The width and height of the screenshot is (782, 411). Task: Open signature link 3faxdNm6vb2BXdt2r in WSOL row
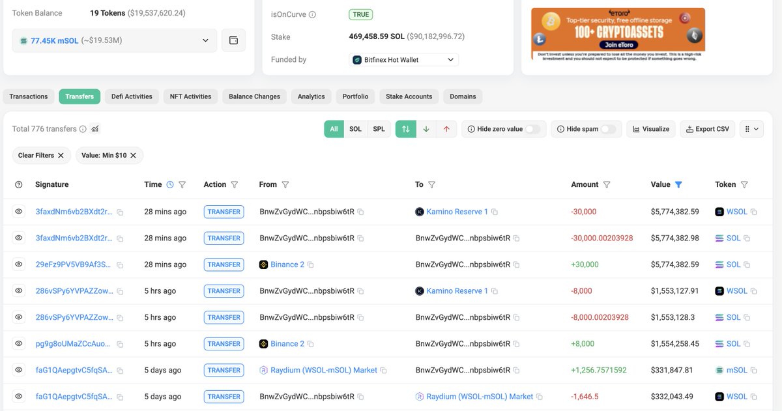[74, 212]
